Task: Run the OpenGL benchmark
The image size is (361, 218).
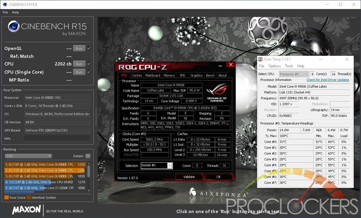Action: click(x=79, y=49)
